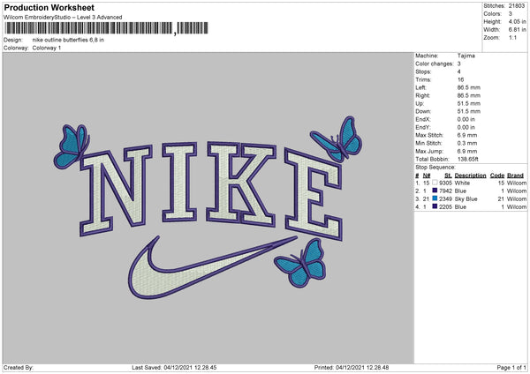Select the Max Jump value '6.9 mm'
Image resolution: width=530 pixels, height=374 pixels.
467,151
